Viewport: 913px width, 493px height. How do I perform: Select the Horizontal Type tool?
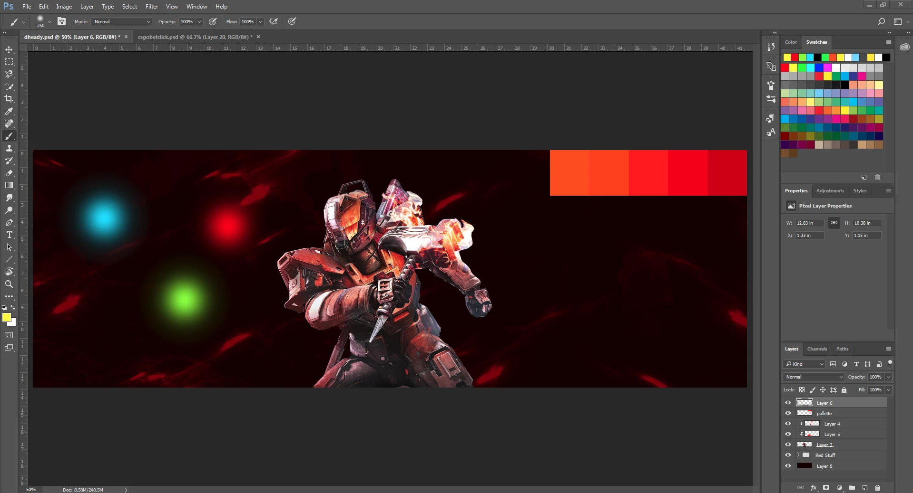[x=9, y=235]
